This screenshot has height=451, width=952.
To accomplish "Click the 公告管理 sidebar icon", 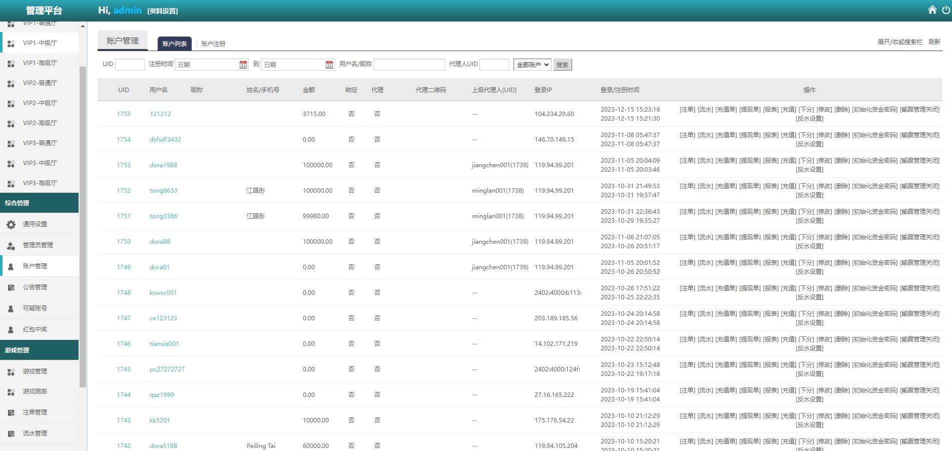I will [11, 288].
